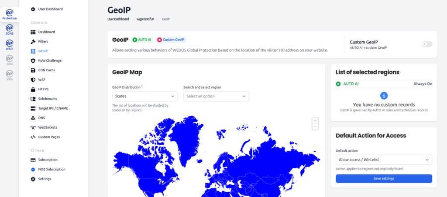
Task: Zoom out the map with minus button
Action: point(315,127)
